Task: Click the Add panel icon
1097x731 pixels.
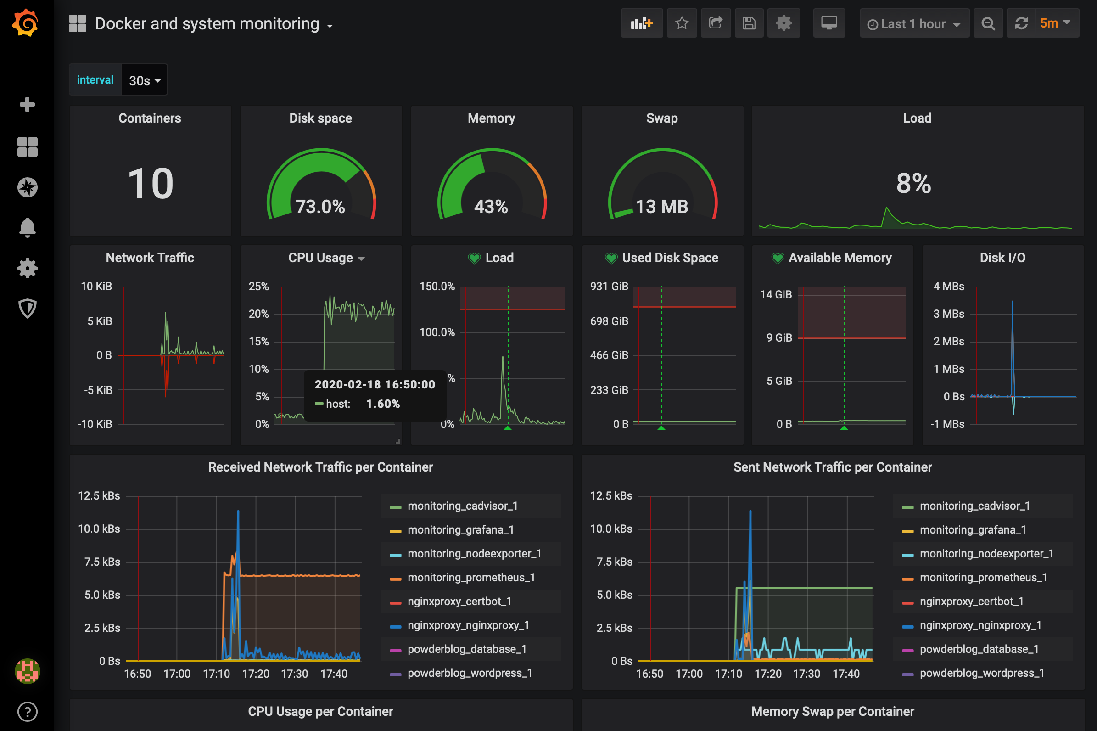Action: 641,23
